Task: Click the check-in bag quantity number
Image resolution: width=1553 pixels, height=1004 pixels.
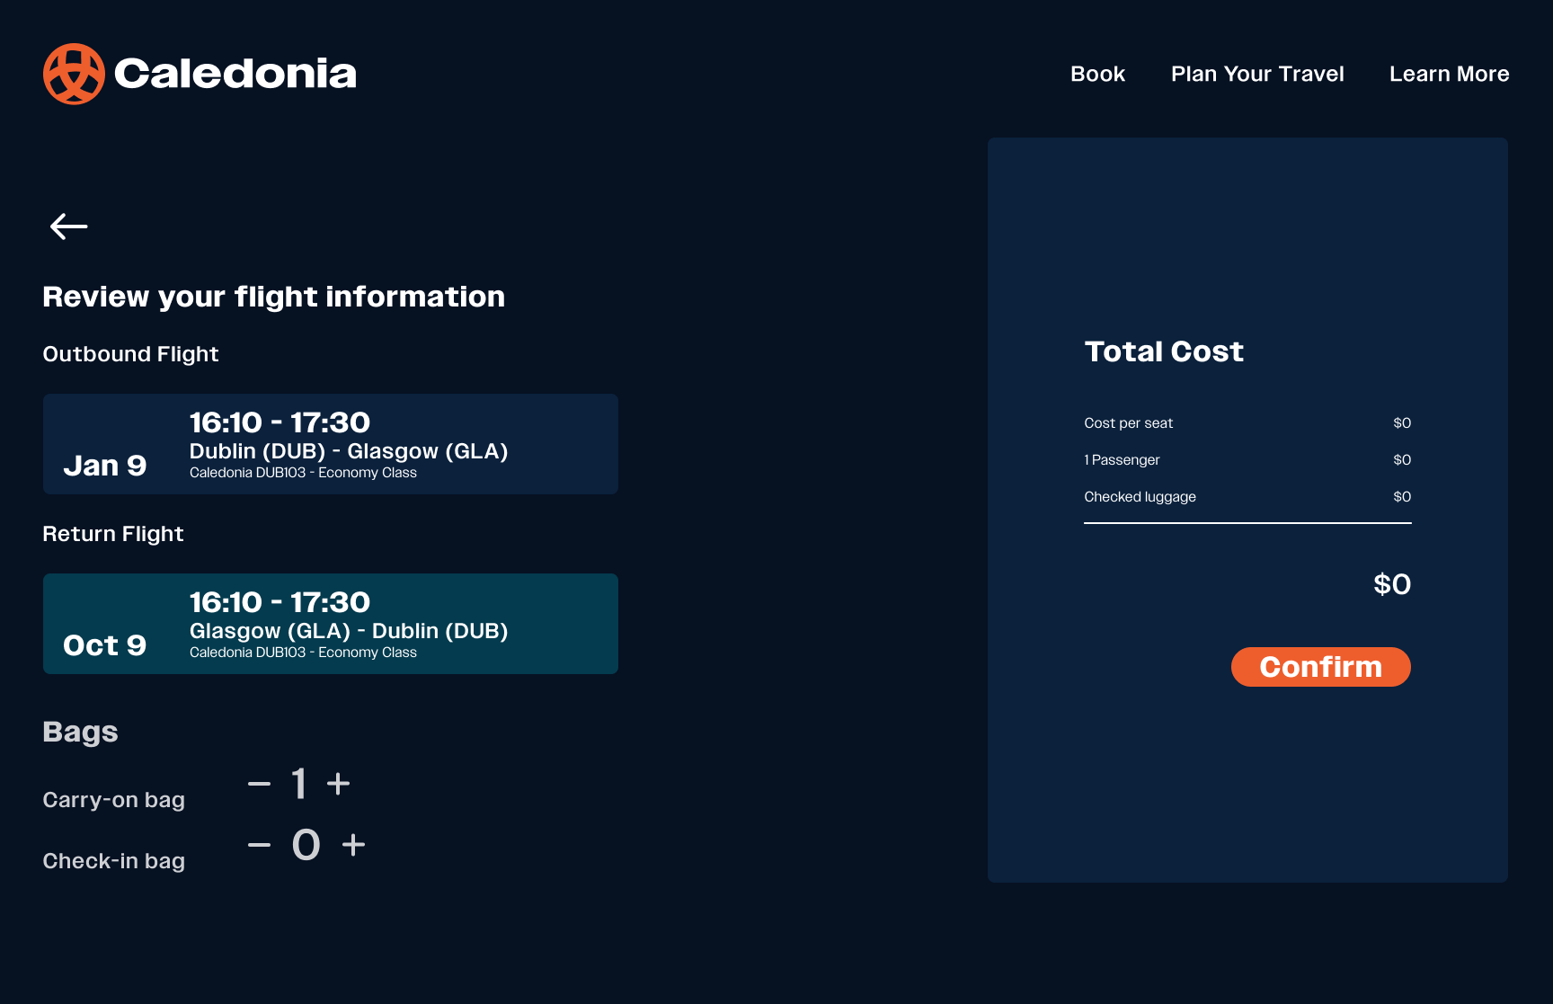Action: 306,845
